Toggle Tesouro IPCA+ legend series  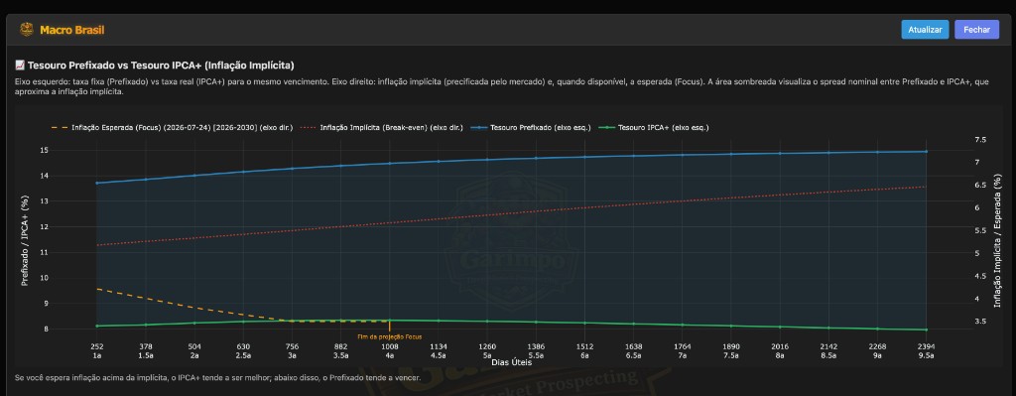click(x=655, y=128)
